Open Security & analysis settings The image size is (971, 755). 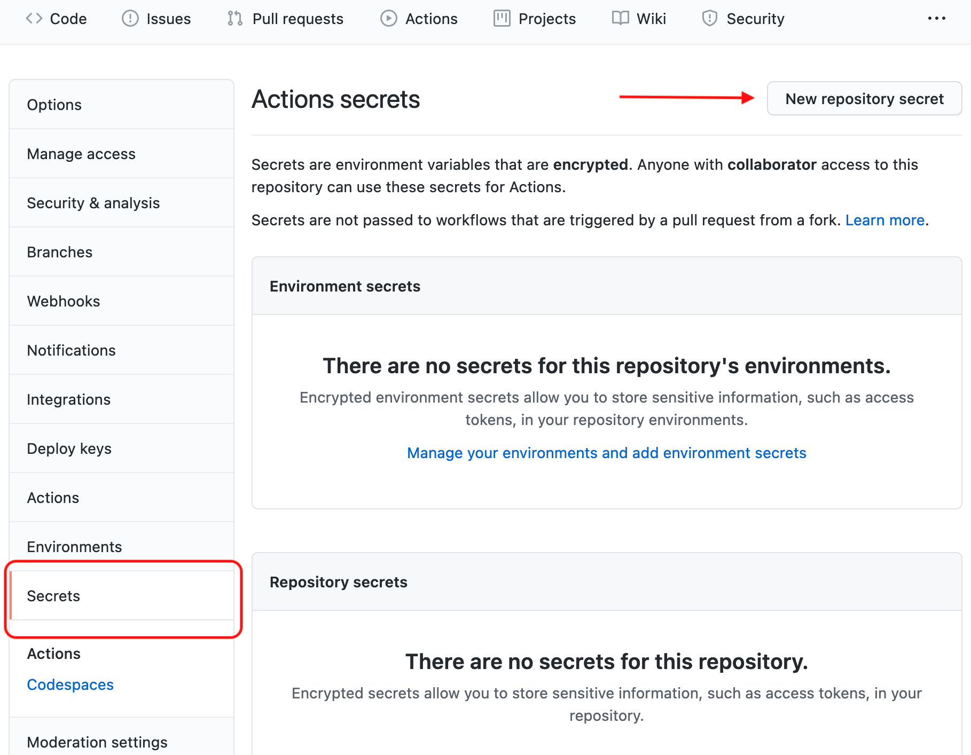point(93,203)
